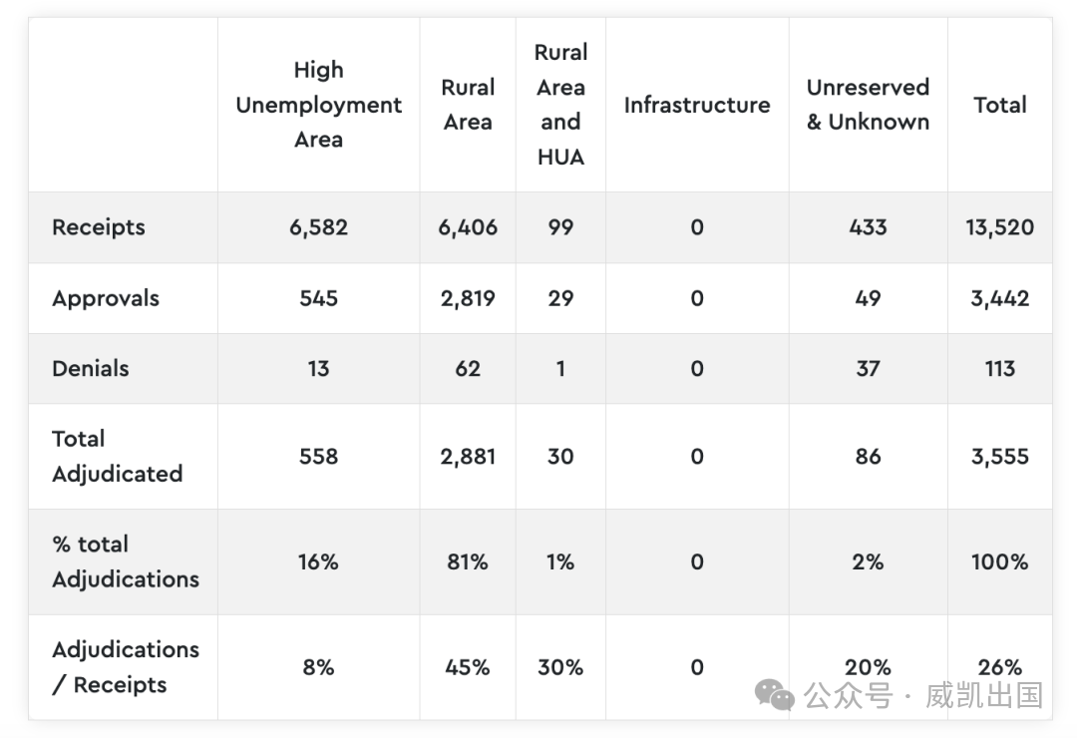Click the Adjudications / Receipts row label
1077x738 pixels.
pyautogui.click(x=125, y=667)
